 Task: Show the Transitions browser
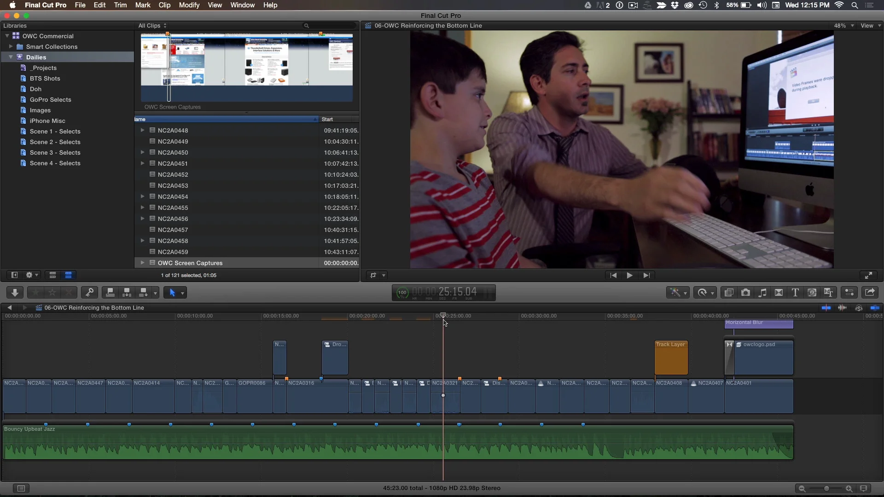point(779,293)
